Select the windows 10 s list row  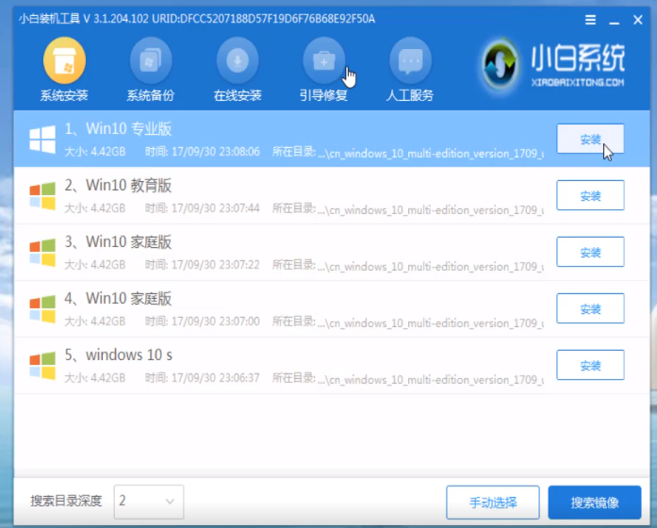click(x=283, y=365)
